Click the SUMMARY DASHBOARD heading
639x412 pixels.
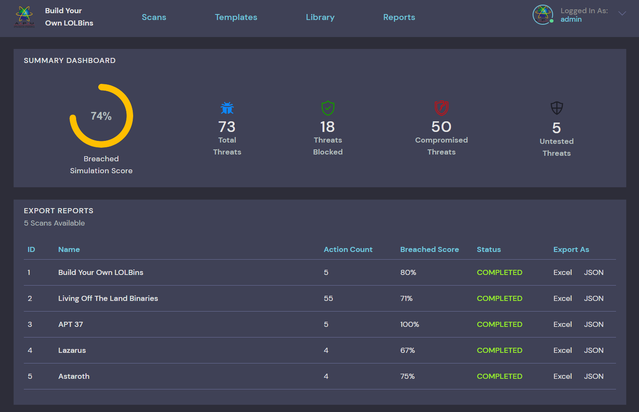[x=70, y=60]
